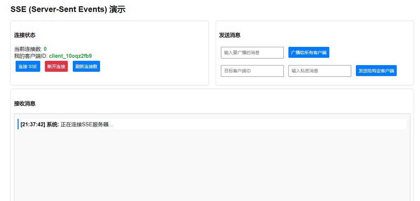Click the [21:37:42] timestamp in the log
The width and height of the screenshot is (420, 201).
pos(33,124)
